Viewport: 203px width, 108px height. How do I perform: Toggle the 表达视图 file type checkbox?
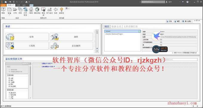pyautogui.click(x=9, y=86)
